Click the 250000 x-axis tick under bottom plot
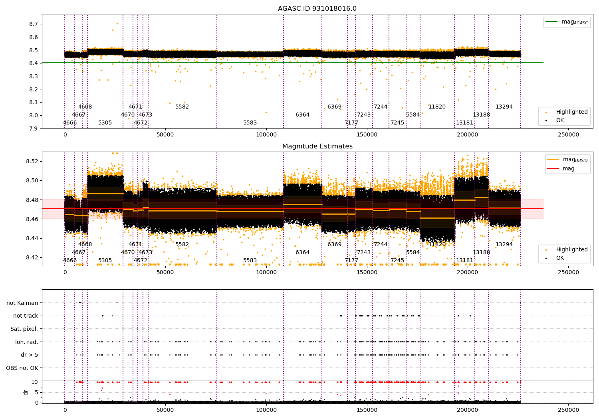This screenshot has width=599, height=419. click(568, 410)
